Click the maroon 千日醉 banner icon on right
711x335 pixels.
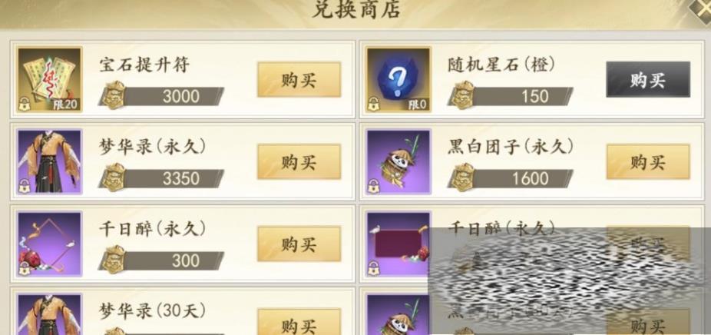[x=398, y=244]
